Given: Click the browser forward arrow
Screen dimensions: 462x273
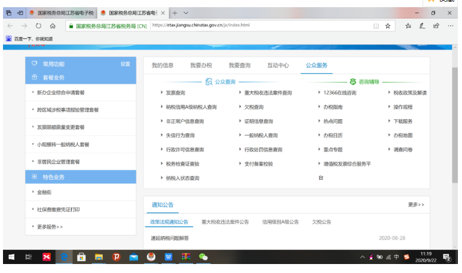Looking at the screenshot, I should coord(24,26).
